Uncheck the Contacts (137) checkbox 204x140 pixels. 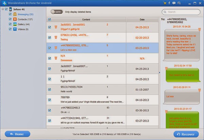point(10,19)
